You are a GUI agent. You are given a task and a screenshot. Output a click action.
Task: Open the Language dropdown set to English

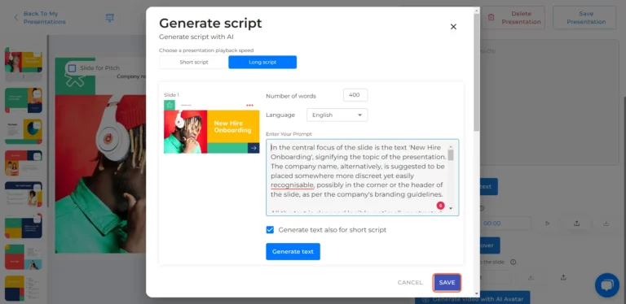[x=337, y=115]
